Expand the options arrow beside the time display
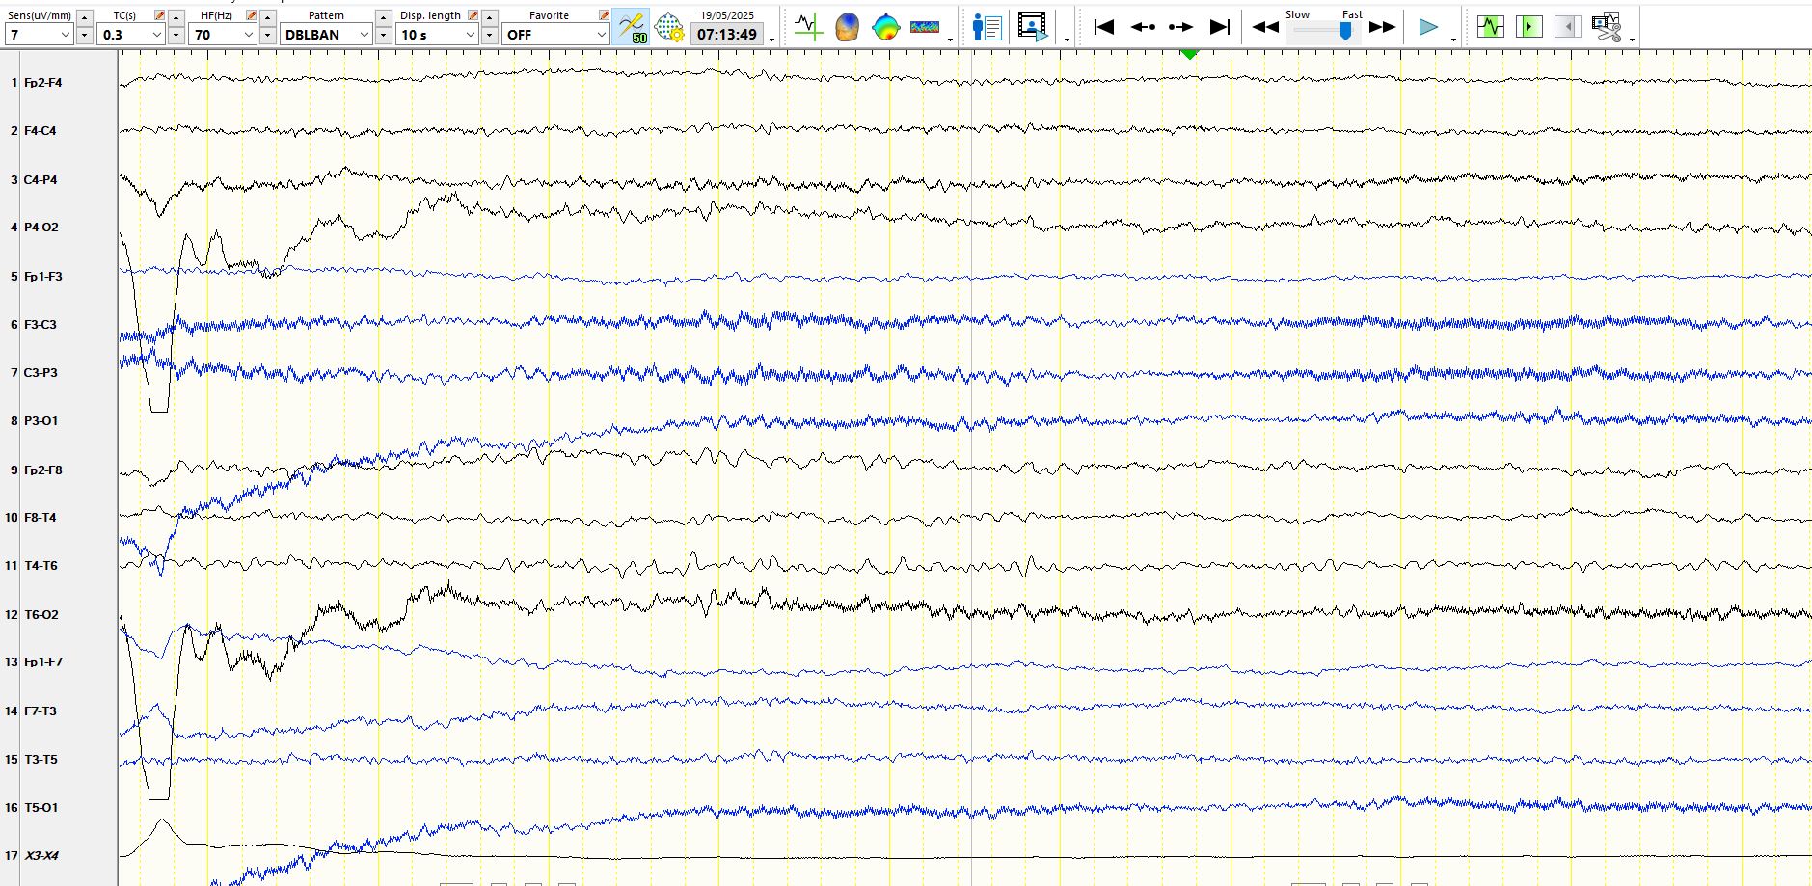The image size is (1812, 886). [772, 39]
